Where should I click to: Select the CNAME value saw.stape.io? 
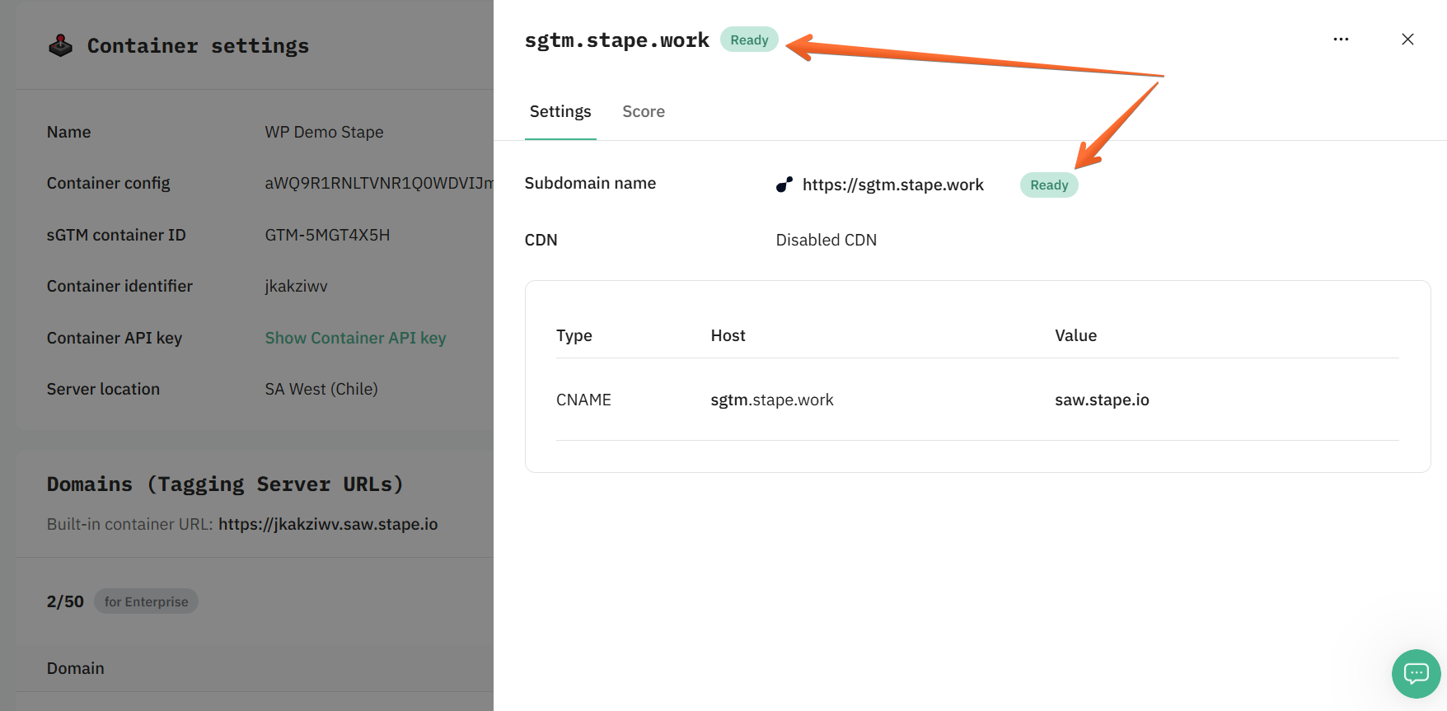1102,400
